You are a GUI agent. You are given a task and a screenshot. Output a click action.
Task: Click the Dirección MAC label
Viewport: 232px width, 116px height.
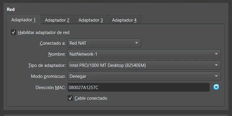[50, 88]
